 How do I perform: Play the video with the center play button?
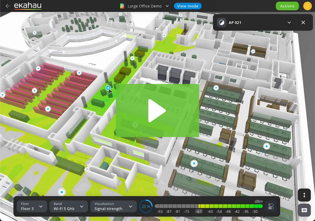coord(157,110)
